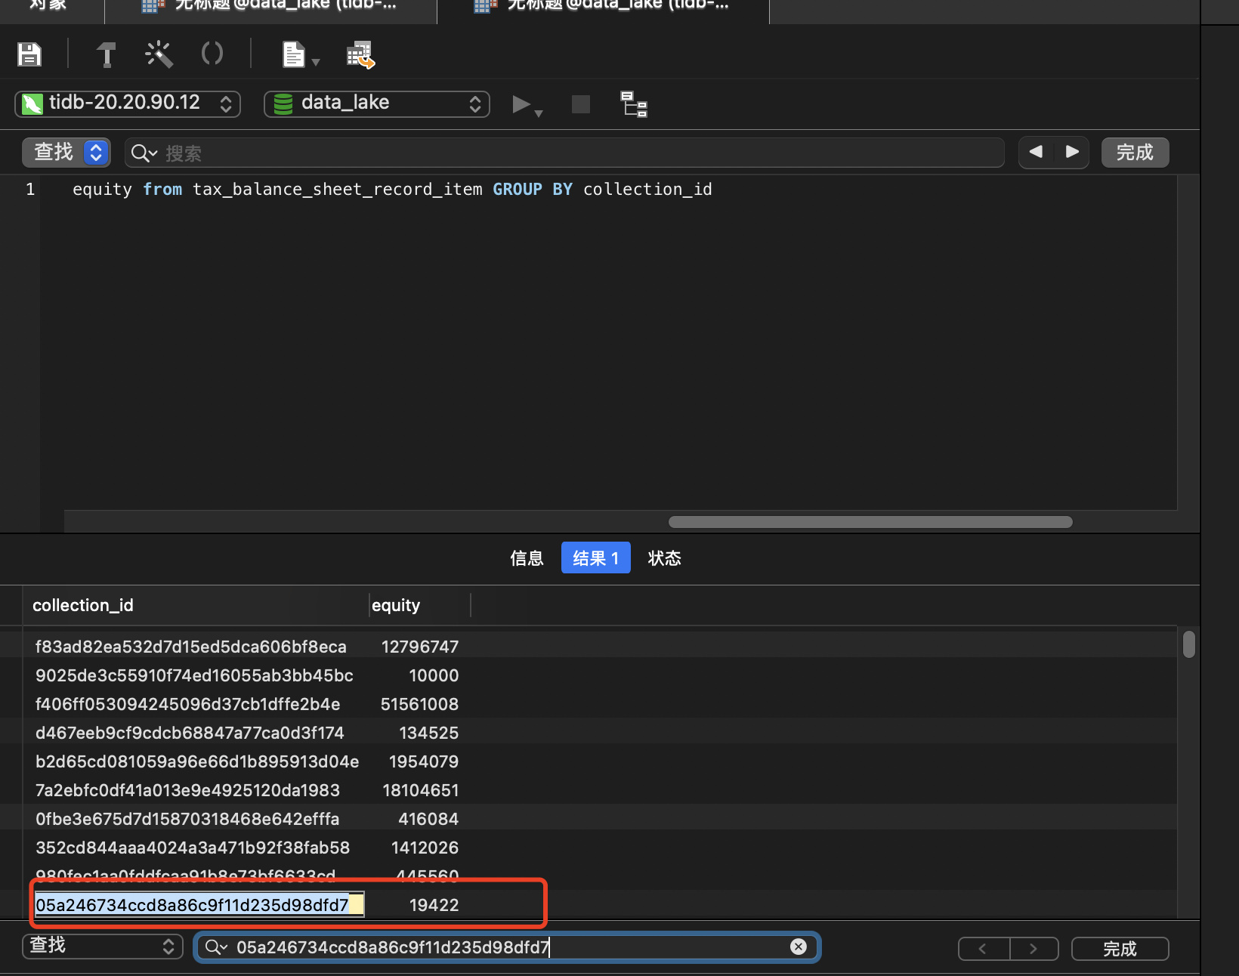Viewport: 1239px width, 976px height.
Task: Click the Save query icon
Action: (29, 54)
